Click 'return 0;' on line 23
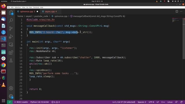This screenshot has height=104, width=185. click(x=36, y=89)
